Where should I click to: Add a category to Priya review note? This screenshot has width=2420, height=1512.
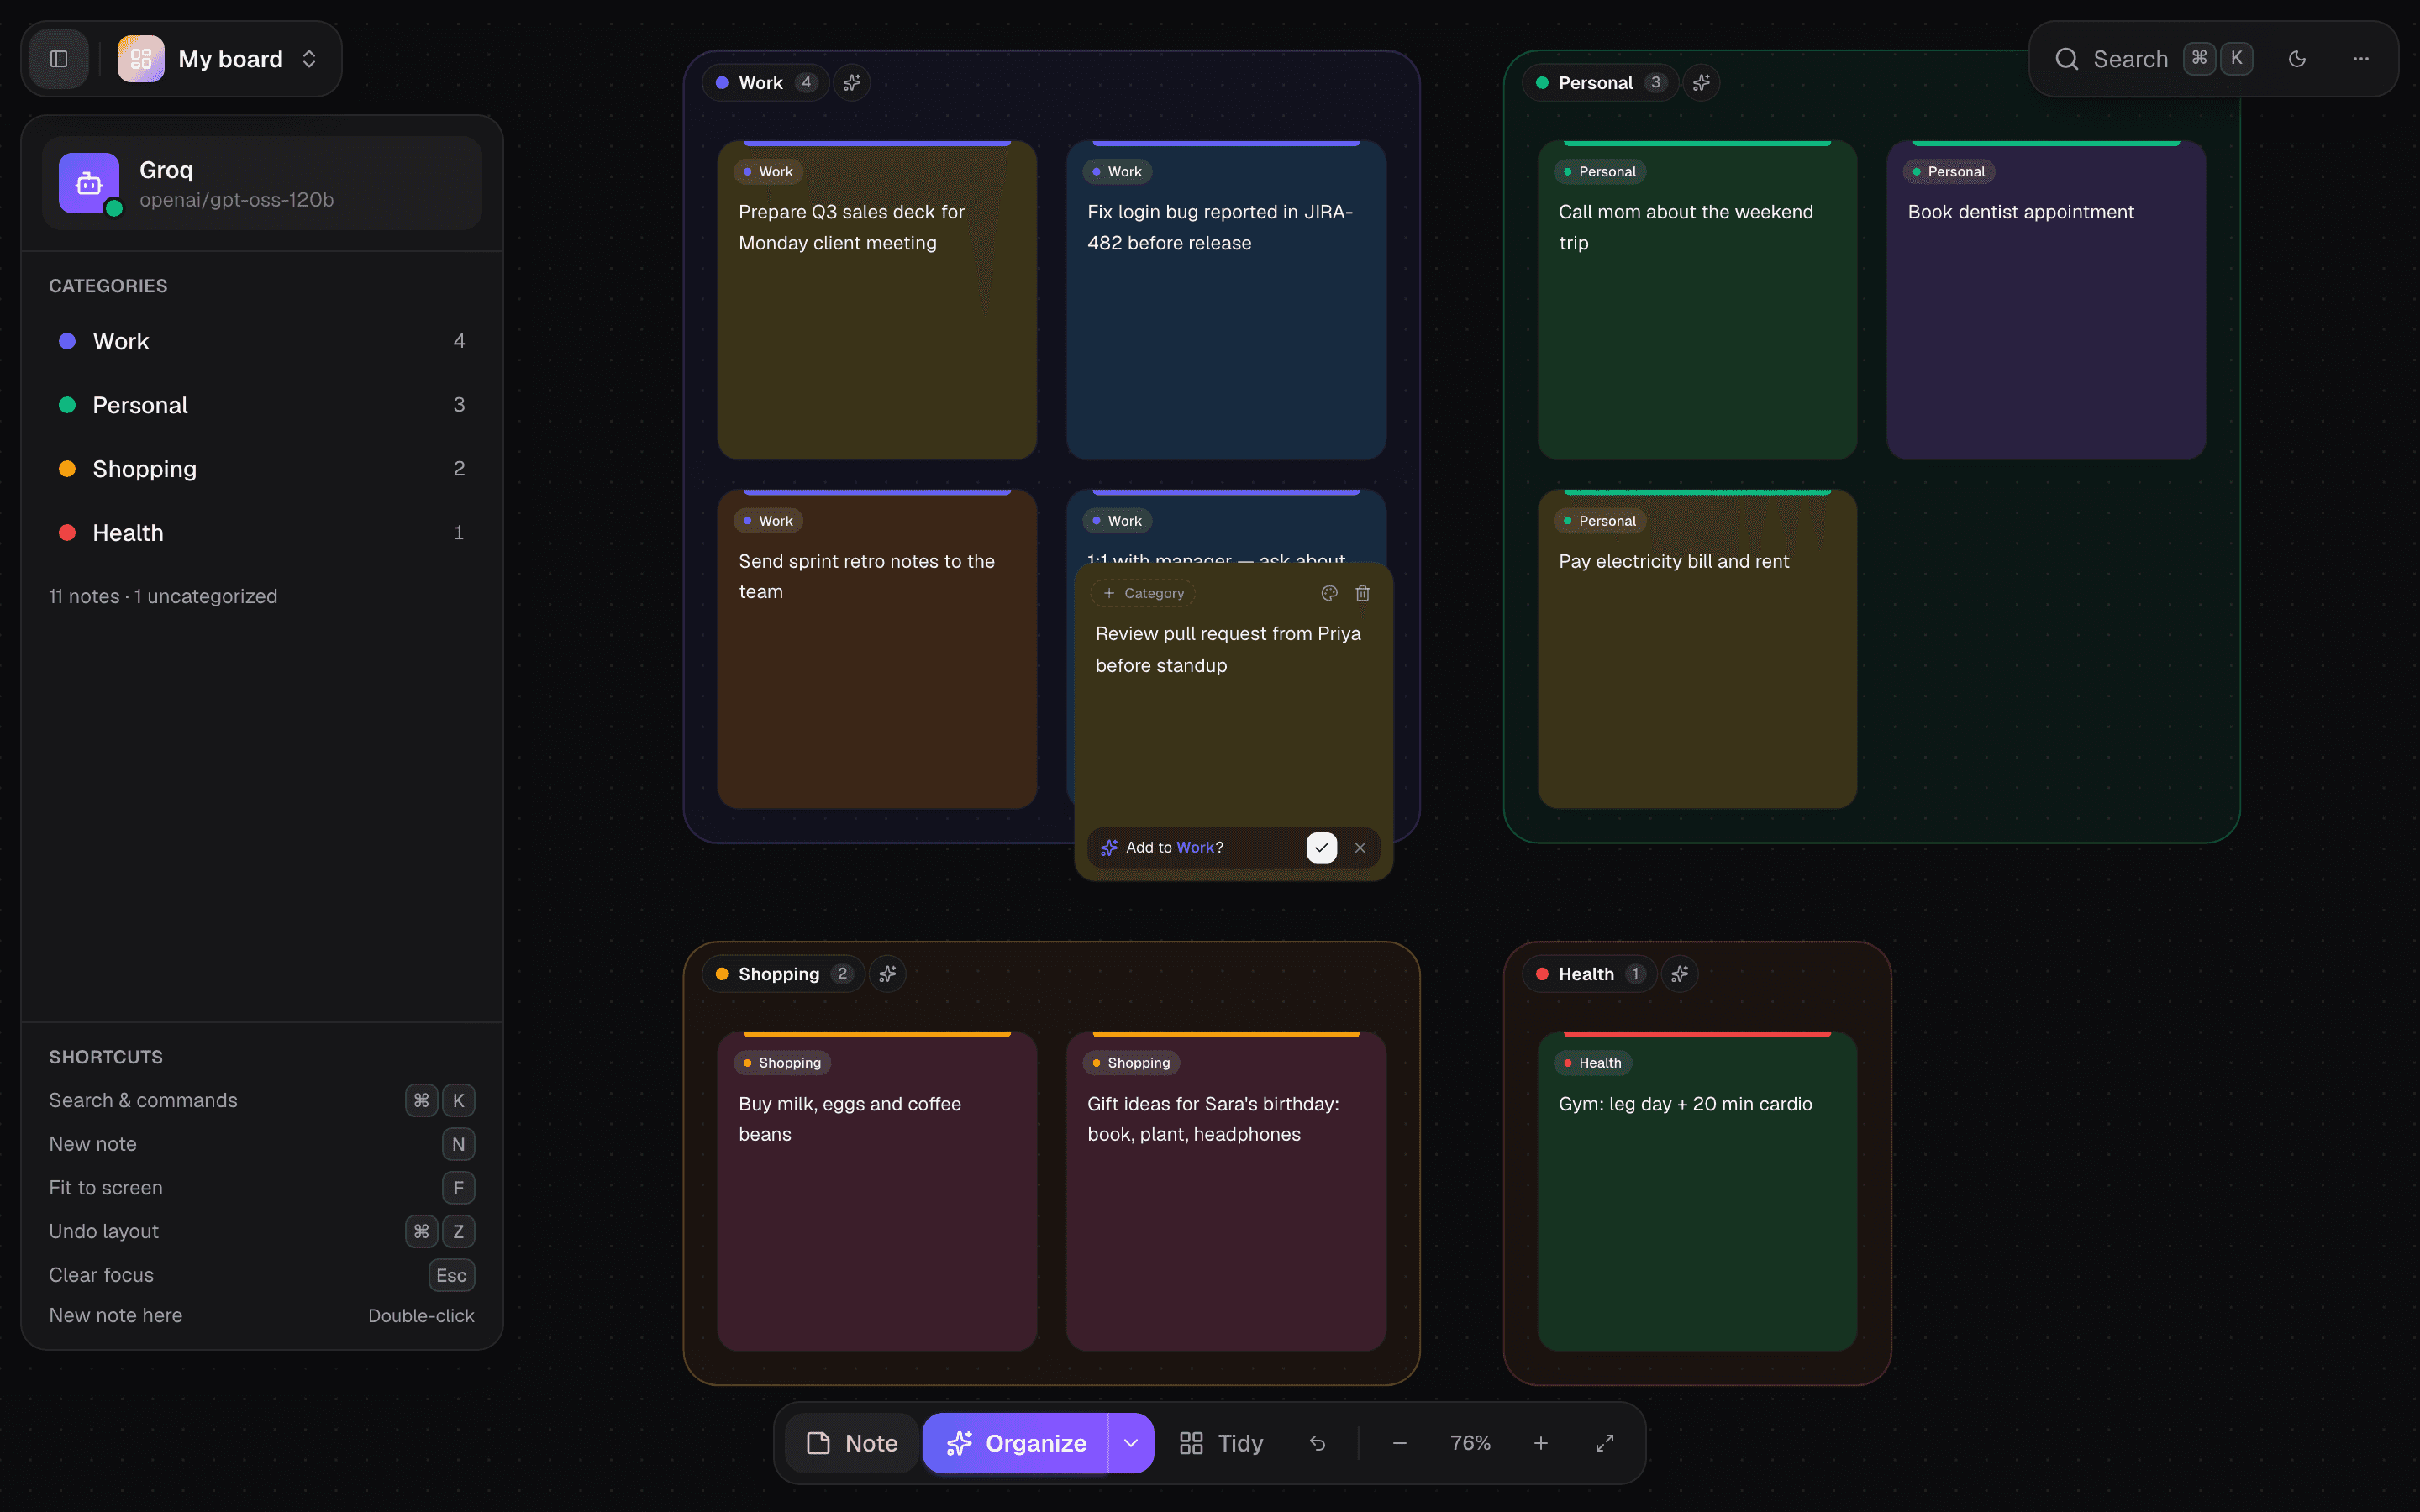click(x=1143, y=593)
